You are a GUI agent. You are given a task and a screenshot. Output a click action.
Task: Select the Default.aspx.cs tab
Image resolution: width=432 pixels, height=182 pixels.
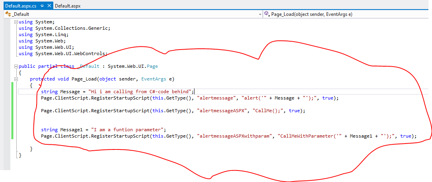[x=21, y=6]
